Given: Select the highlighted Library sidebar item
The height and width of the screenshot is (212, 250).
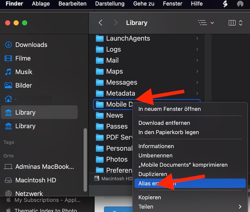Looking at the screenshot, I should tap(39, 112).
